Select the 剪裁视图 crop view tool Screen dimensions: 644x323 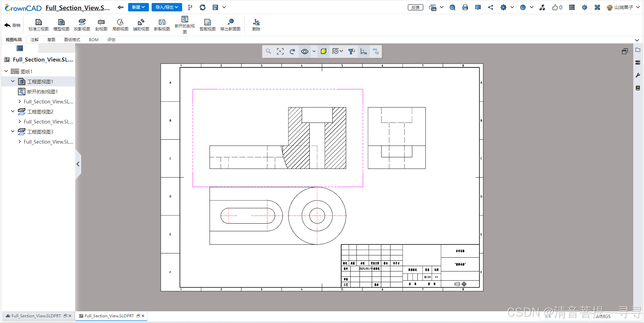pyautogui.click(x=208, y=25)
